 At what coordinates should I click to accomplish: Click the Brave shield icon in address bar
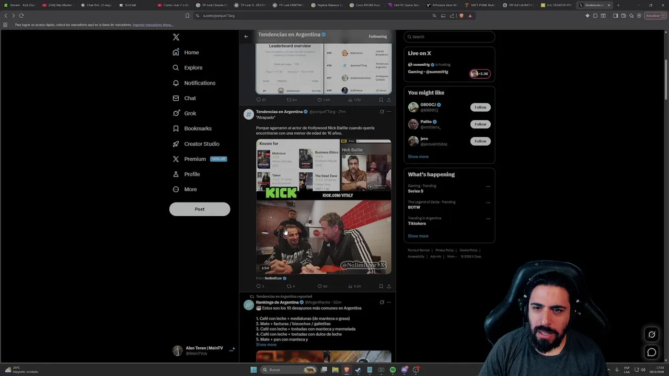tap(461, 16)
